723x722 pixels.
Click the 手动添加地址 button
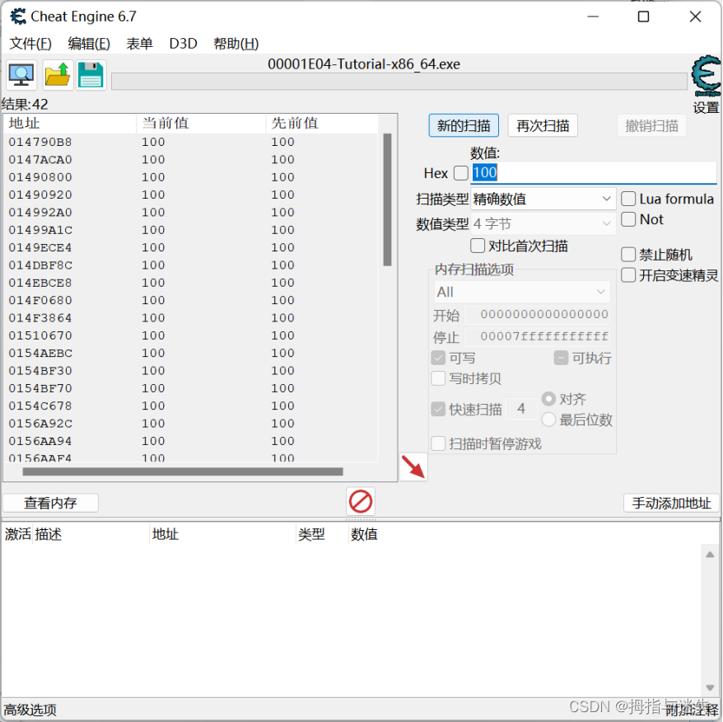tap(671, 503)
